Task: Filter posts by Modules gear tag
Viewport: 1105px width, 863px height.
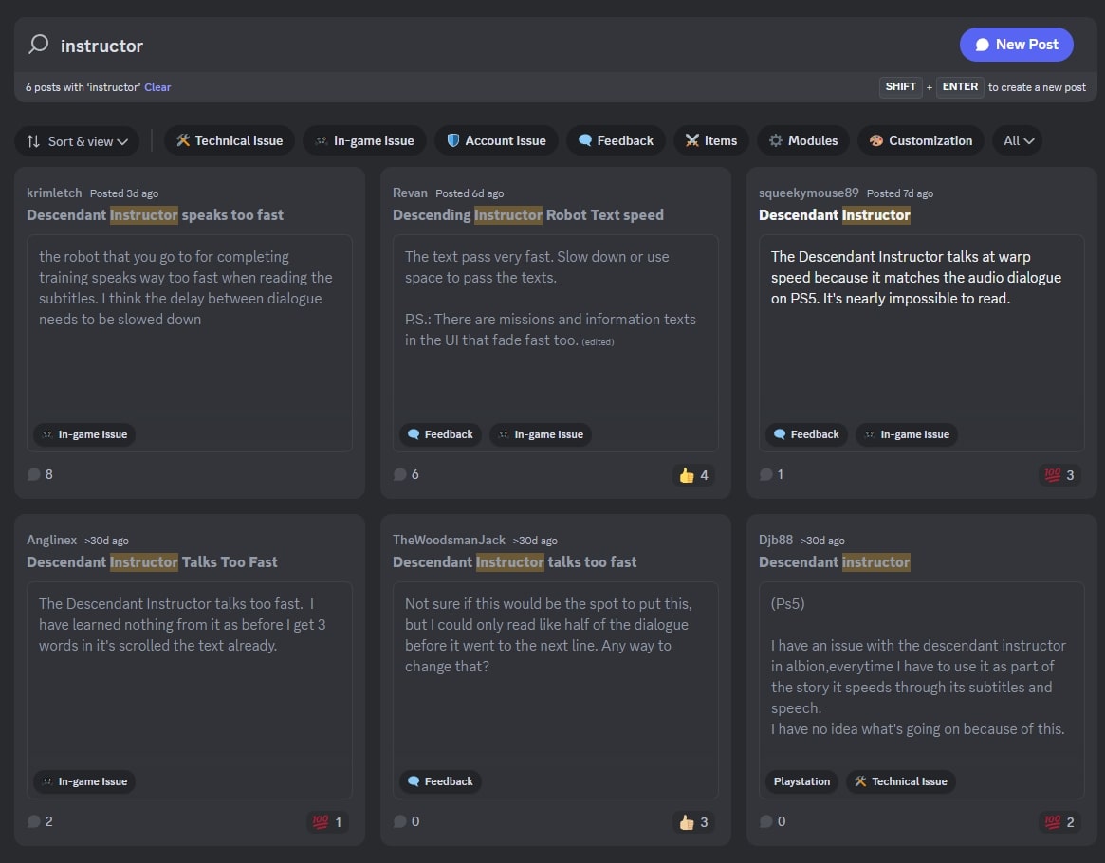Action: pos(803,141)
